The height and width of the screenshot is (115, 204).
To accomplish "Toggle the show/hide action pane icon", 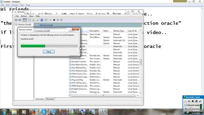I will [x=46, y=20].
